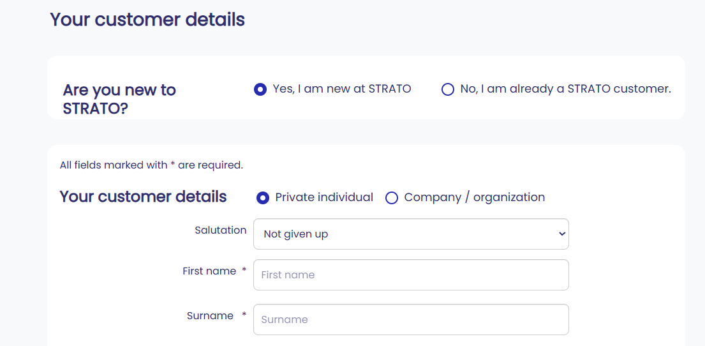Click the 'All fields marked with * are required' note

click(151, 165)
